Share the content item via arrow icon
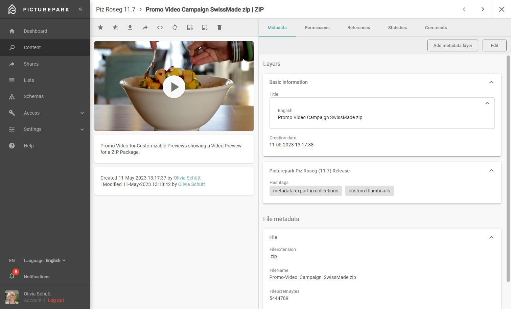 pyautogui.click(x=145, y=27)
